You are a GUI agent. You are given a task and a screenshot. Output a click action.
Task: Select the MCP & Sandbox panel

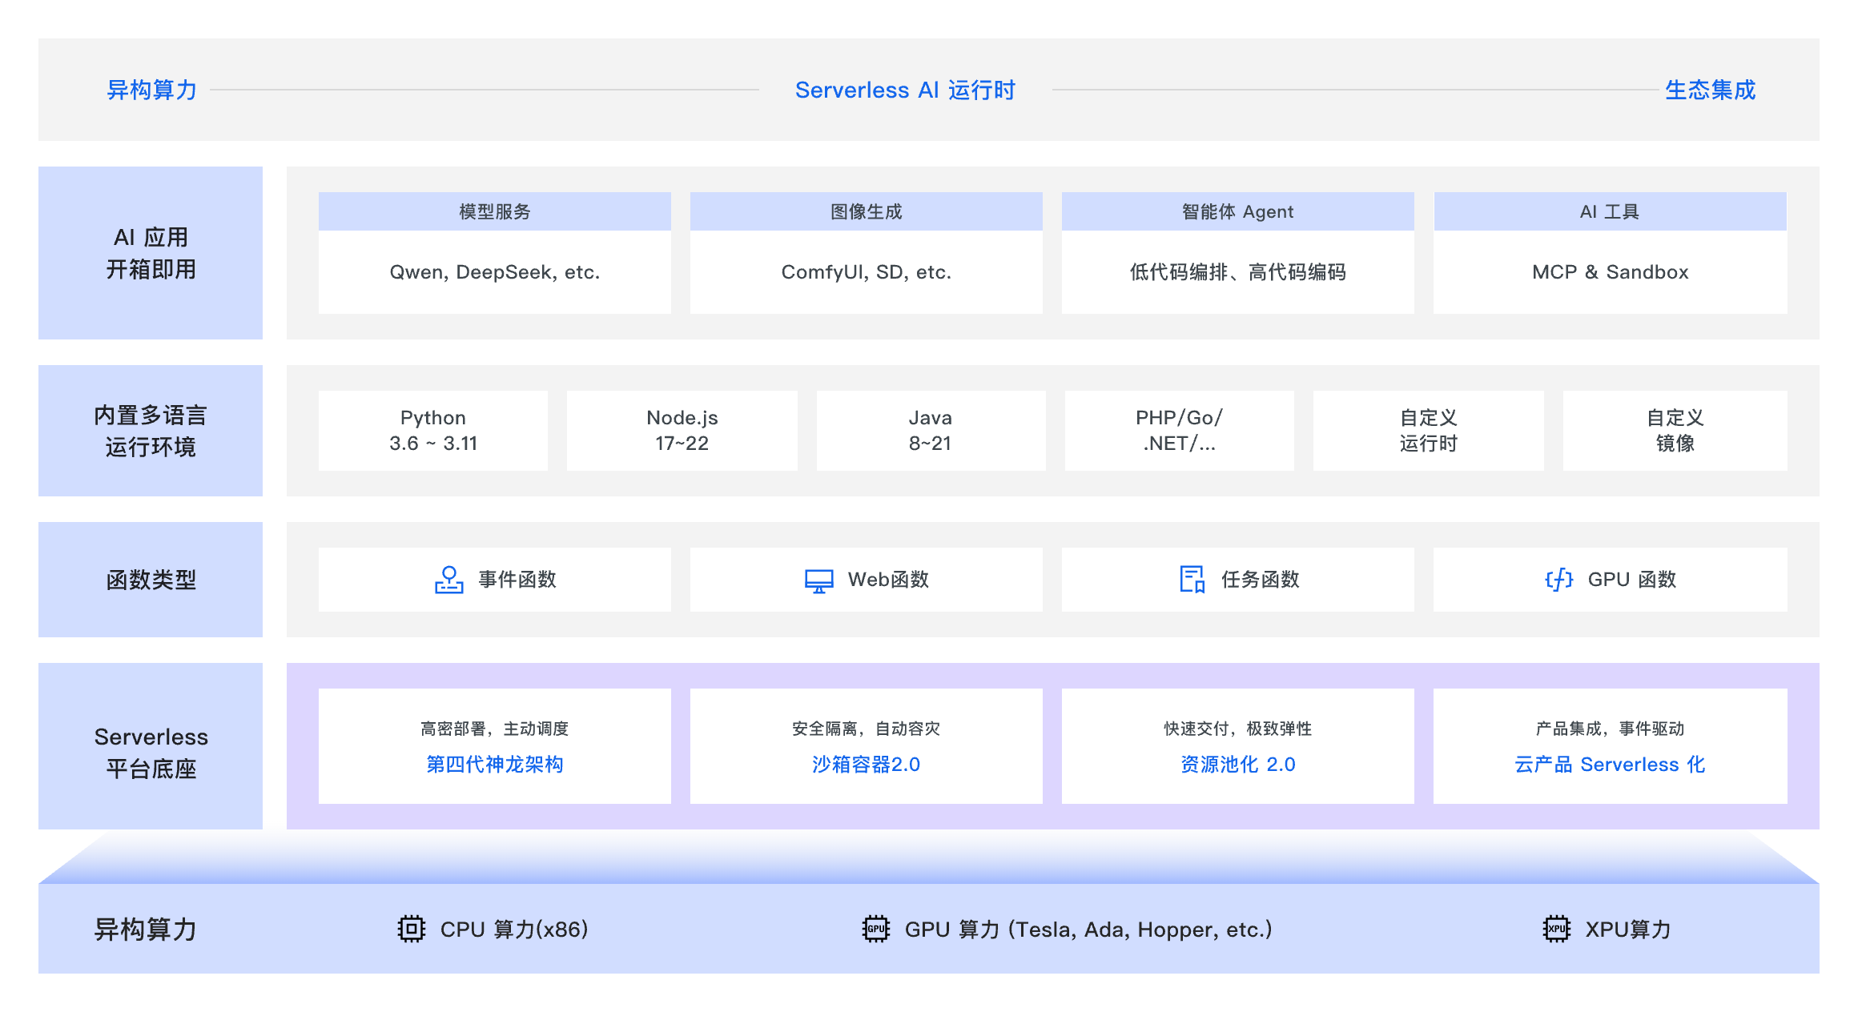click(1610, 272)
